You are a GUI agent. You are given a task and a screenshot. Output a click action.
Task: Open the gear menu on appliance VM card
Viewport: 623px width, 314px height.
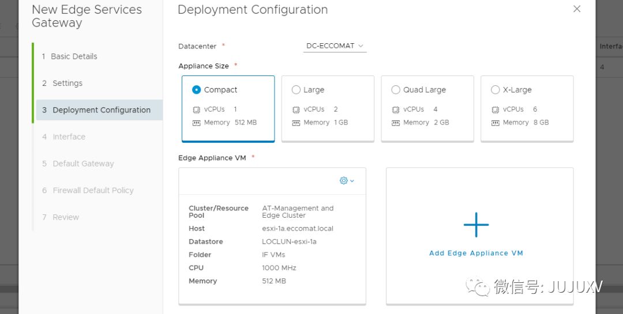click(344, 180)
